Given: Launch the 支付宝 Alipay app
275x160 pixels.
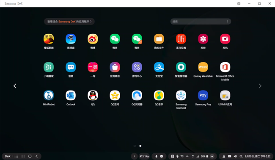Looking at the screenshot, I should coord(159,67).
